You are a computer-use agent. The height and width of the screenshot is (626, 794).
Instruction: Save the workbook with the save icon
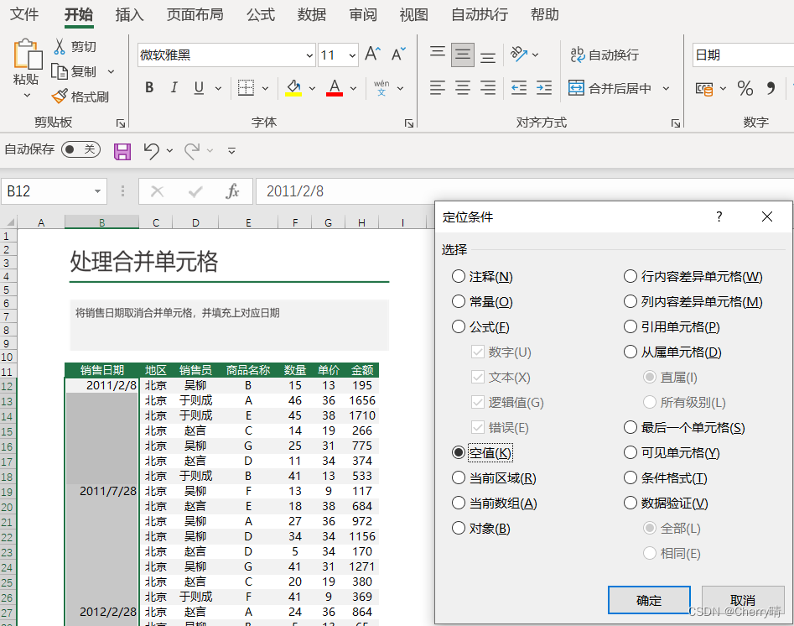tap(122, 151)
